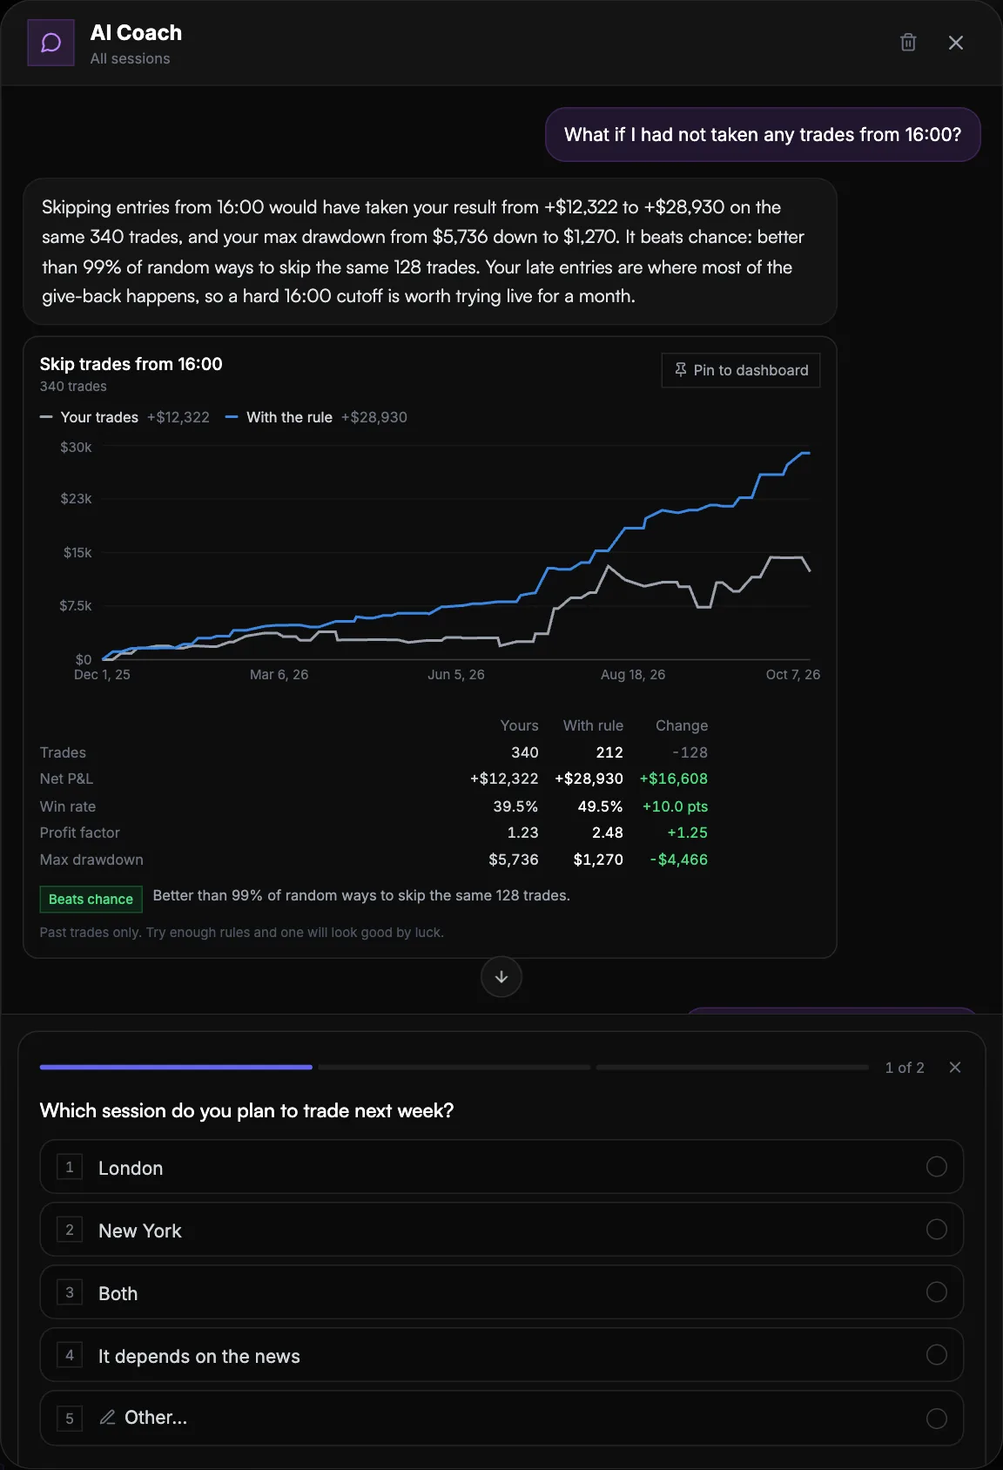Click the Which session question heading
The width and height of the screenshot is (1003, 1470).
pyautogui.click(x=247, y=1111)
